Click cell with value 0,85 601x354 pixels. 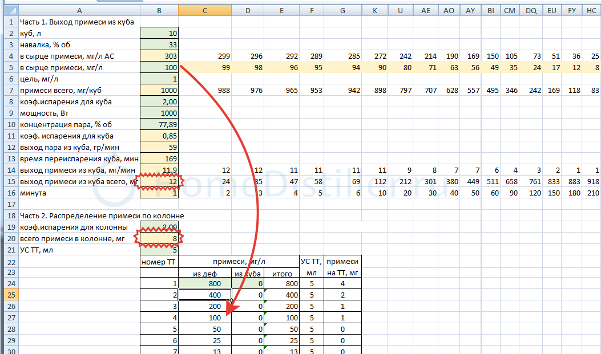coord(159,136)
